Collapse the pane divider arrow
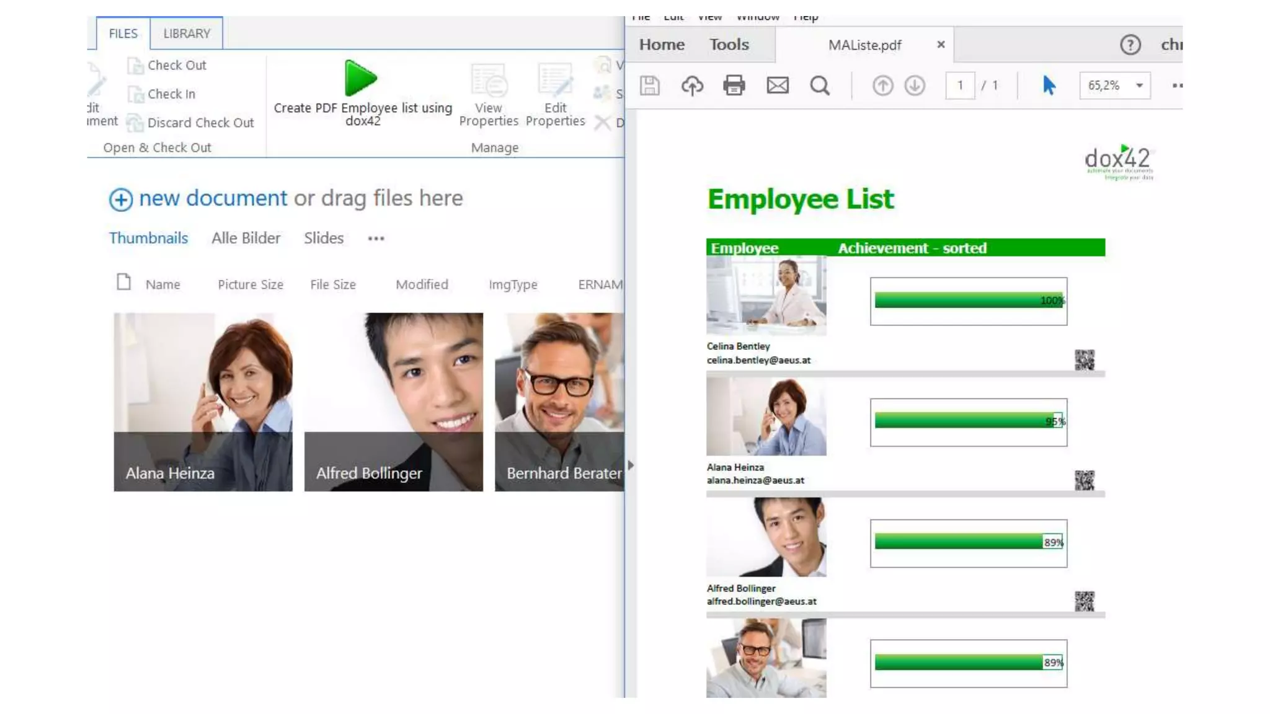Image resolution: width=1270 pixels, height=714 pixels. pyautogui.click(x=631, y=465)
